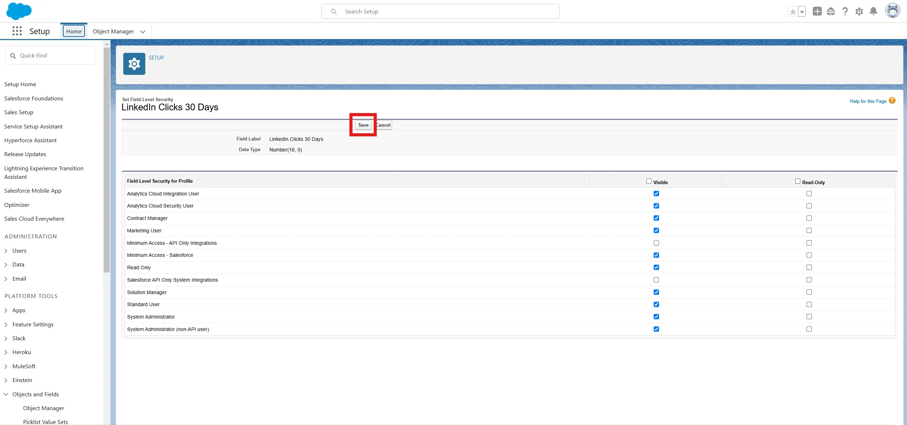This screenshot has width=907, height=425.
Task: Open the Help question mark icon
Action: (845, 11)
